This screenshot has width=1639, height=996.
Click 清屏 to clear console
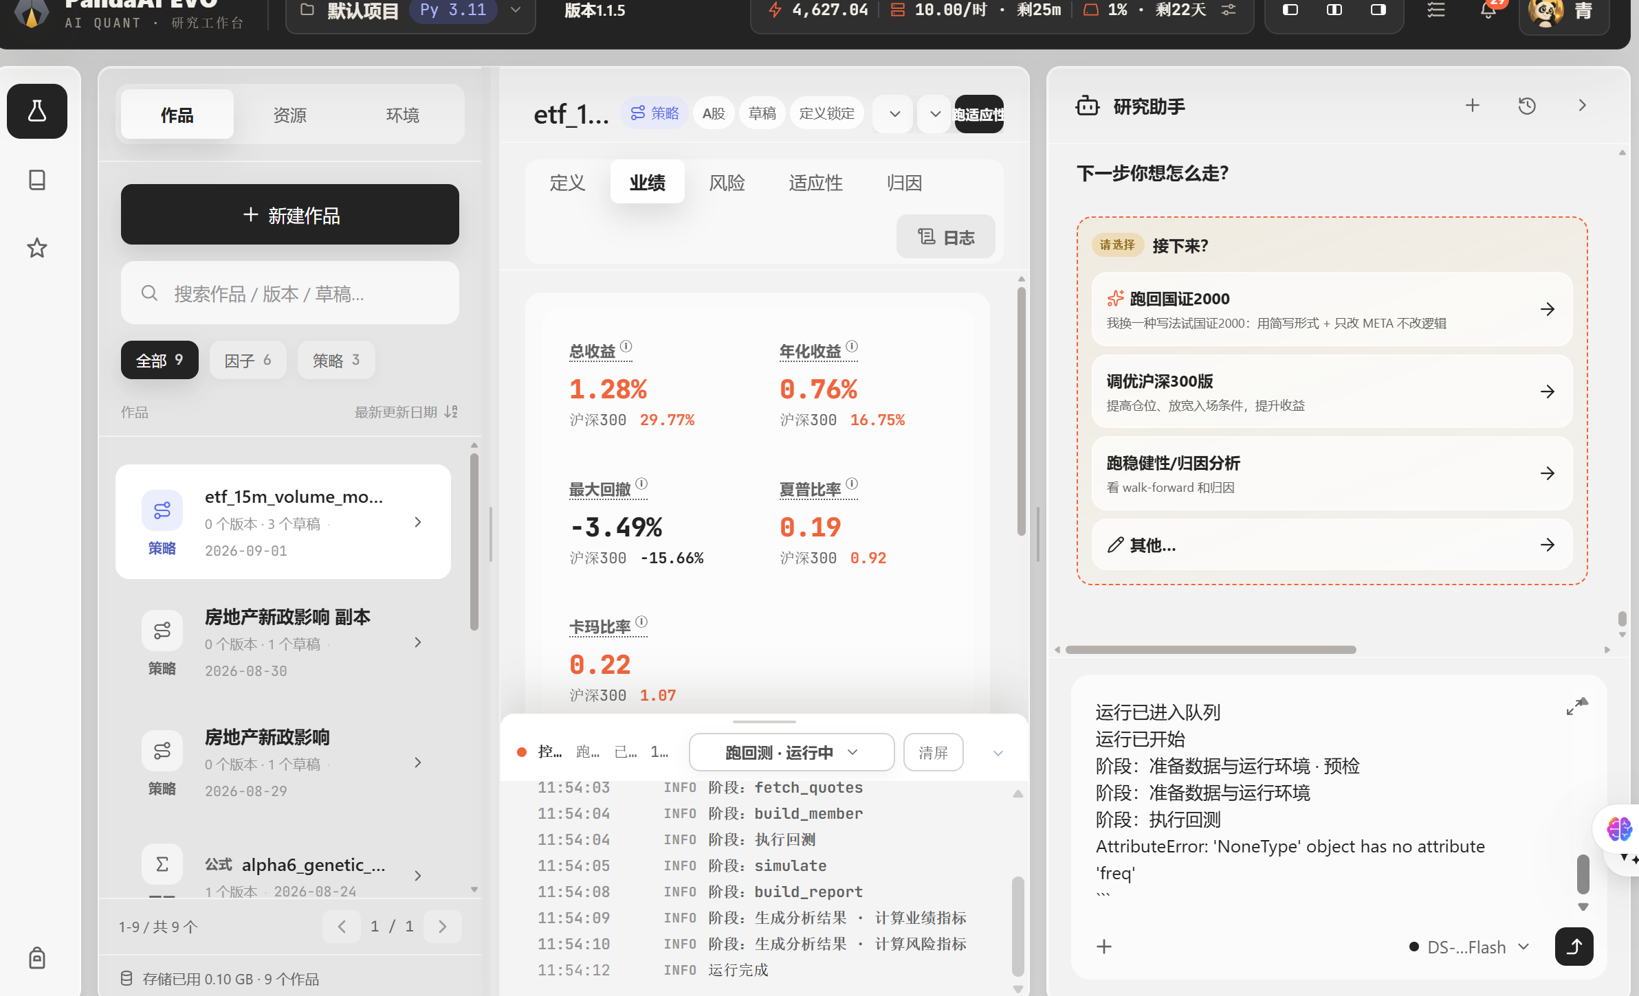(933, 752)
